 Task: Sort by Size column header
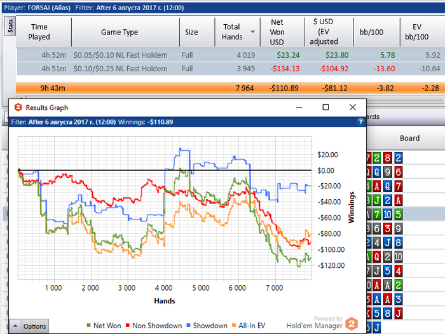coord(191,32)
